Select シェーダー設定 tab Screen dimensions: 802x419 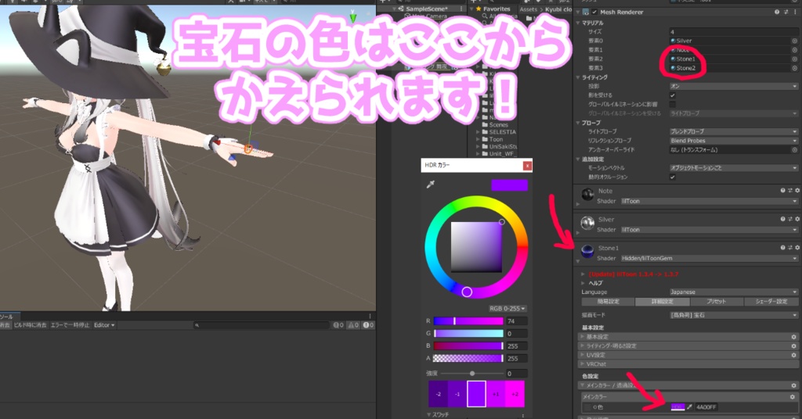tap(771, 302)
